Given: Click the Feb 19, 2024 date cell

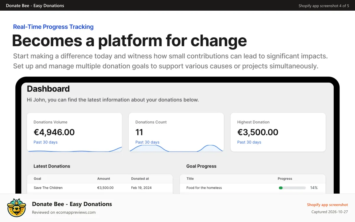Looking at the screenshot, I should 141,188.
